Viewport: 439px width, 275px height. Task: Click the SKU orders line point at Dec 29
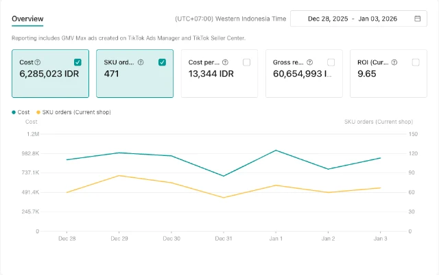(119, 176)
